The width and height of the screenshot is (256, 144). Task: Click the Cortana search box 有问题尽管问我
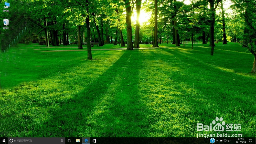click(x=37, y=141)
